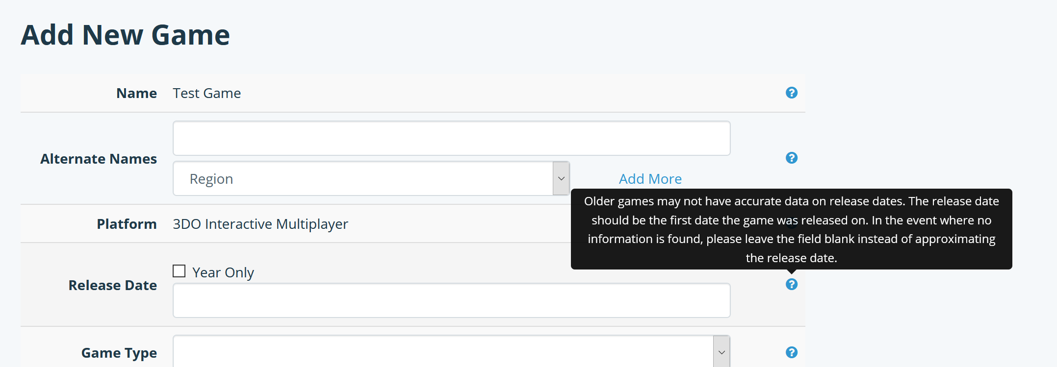Expand the Region list using its arrow

pos(561,178)
